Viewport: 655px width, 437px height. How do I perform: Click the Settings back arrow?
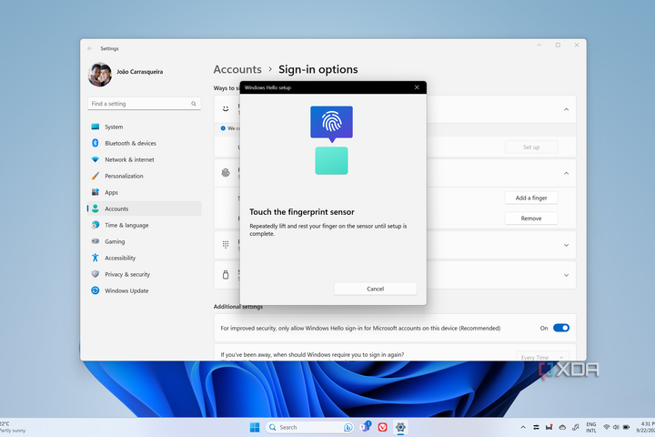click(90, 48)
